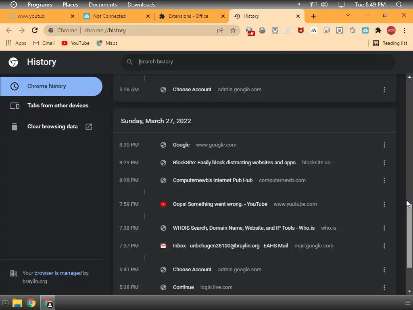Go back with the back arrow
Image resolution: width=413 pixels, height=310 pixels.
[x=9, y=30]
